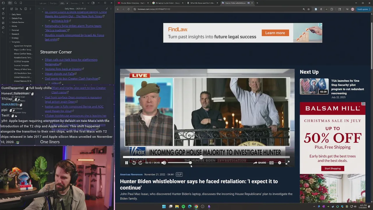
Task: Open Windows Start menu
Action: click(164, 206)
